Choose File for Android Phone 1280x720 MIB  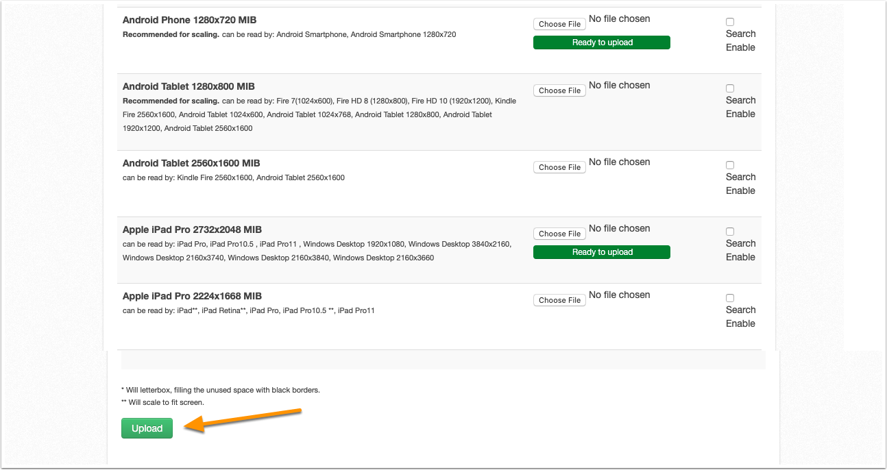coord(559,24)
